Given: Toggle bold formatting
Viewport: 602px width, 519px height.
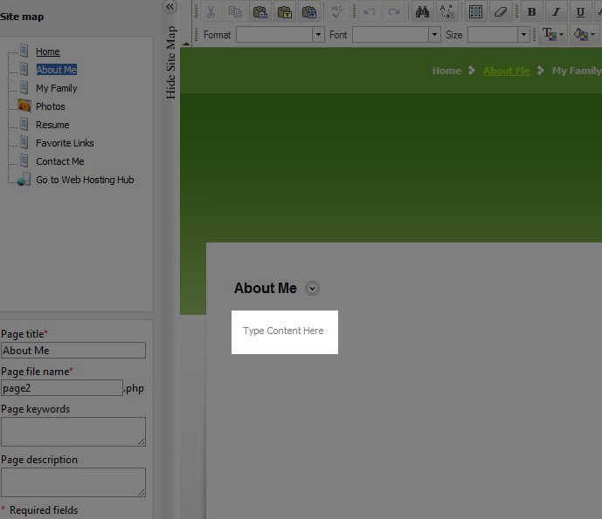Looking at the screenshot, I should click(531, 12).
